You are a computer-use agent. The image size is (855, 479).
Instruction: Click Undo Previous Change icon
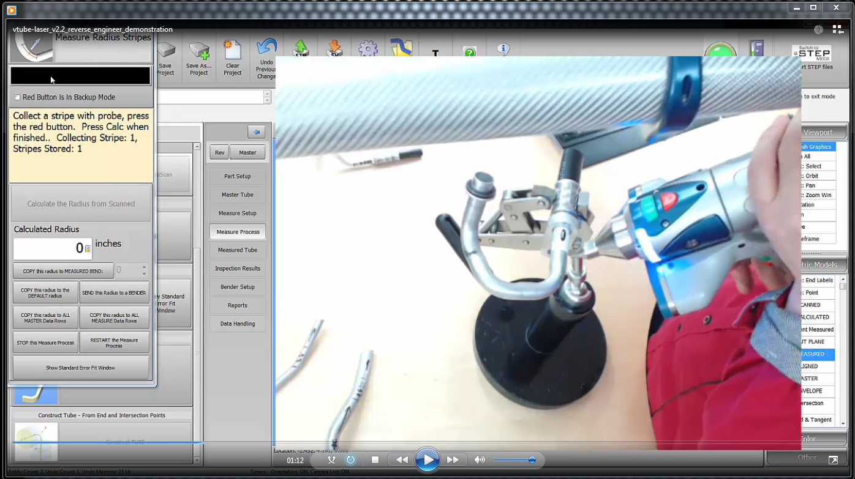(266, 58)
